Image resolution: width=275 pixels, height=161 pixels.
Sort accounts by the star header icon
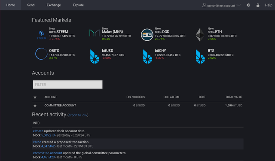tap(35, 97)
